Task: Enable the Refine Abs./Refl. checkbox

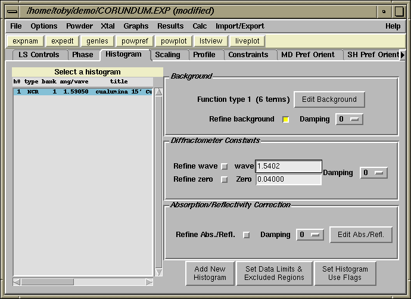Action: [x=247, y=235]
